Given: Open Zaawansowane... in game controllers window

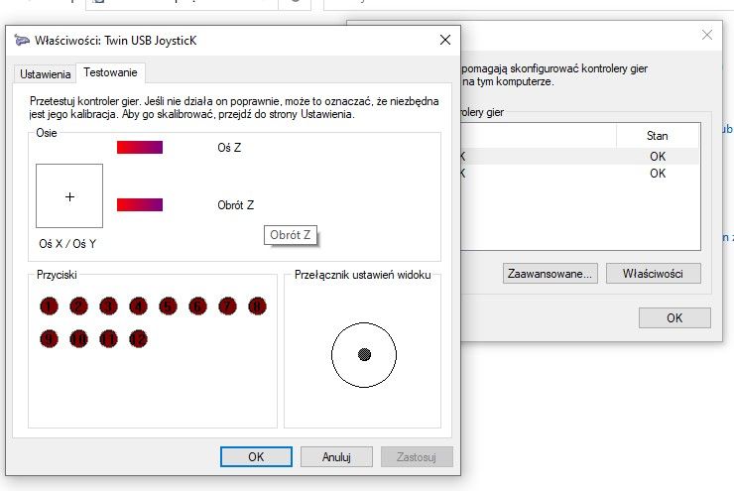Looking at the screenshot, I should pos(550,274).
